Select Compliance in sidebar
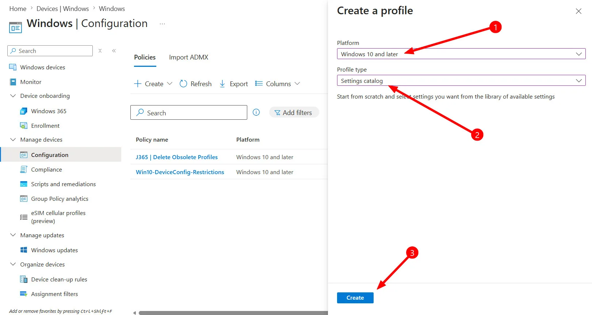This screenshot has height=315, width=592. (46, 169)
